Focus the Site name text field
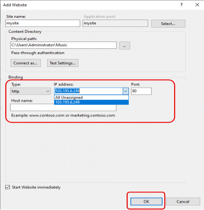Image resolution: width=204 pixels, height=210 pixels. coord(43,23)
